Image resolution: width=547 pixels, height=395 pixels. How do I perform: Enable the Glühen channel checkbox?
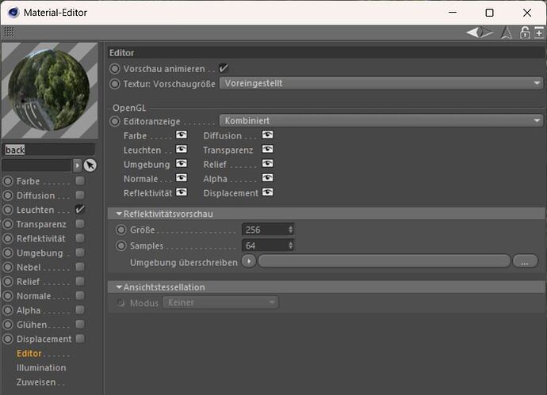click(x=80, y=325)
